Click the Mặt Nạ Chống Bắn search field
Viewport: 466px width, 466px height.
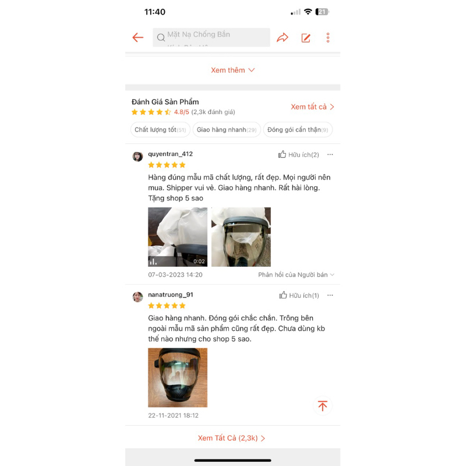[x=211, y=37]
